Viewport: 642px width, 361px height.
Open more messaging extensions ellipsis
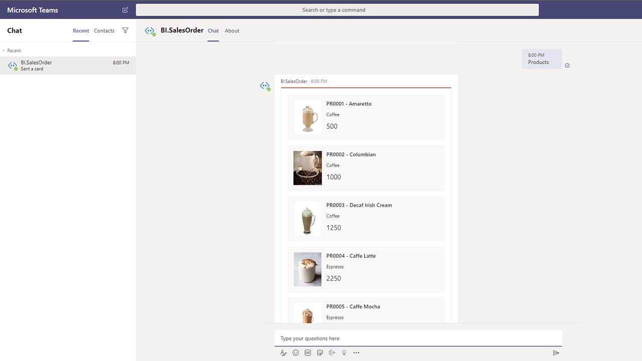pos(356,353)
